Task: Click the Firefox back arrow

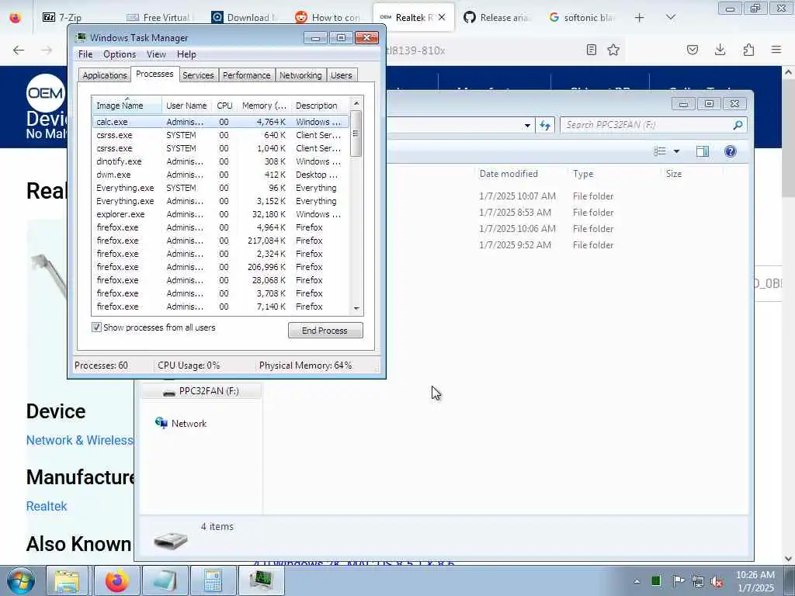Action: (19, 50)
